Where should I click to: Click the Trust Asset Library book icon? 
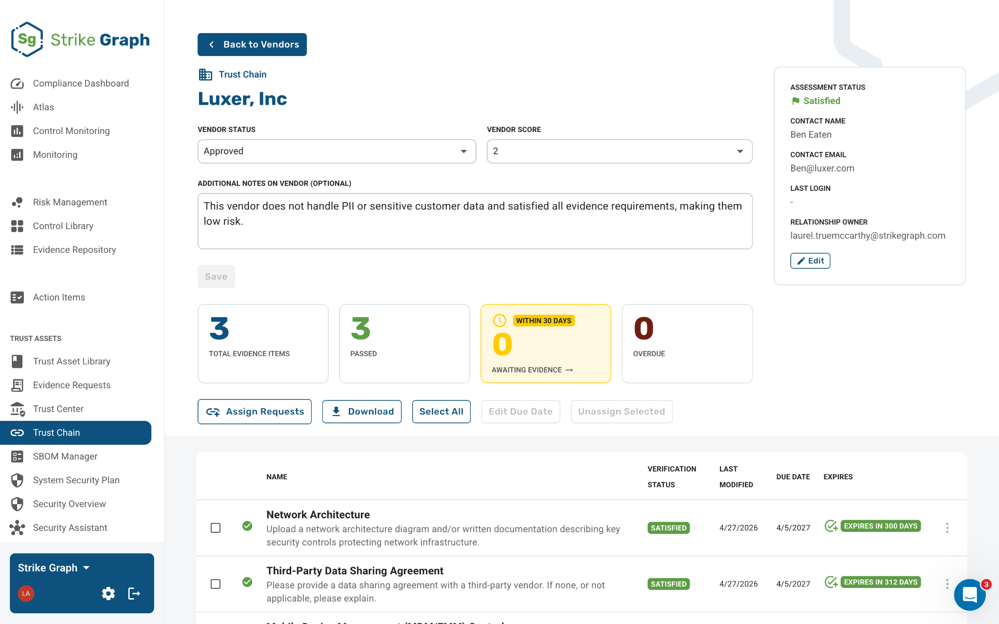pyautogui.click(x=17, y=361)
